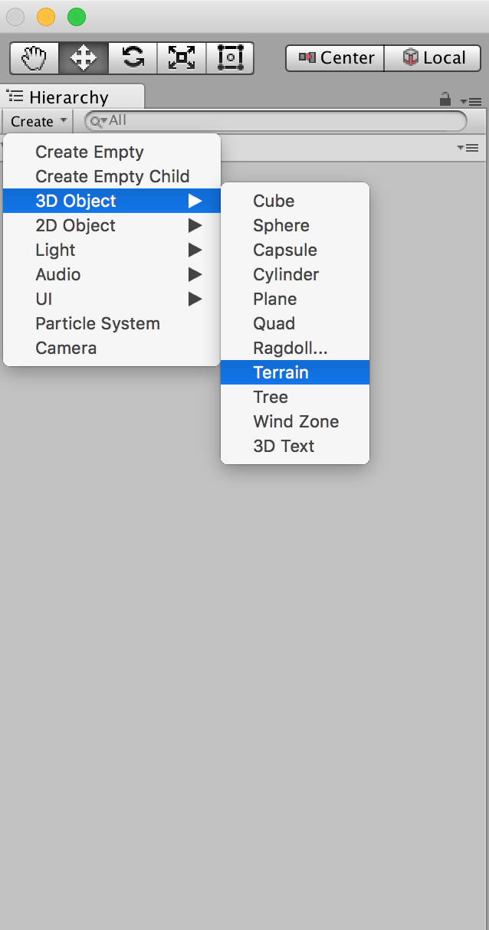This screenshot has height=930, width=489.
Task: Click the Hierarchy panel lock icon
Action: [445, 100]
